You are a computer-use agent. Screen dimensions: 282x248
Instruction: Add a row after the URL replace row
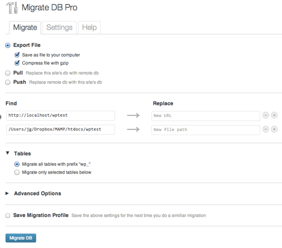[274, 115]
